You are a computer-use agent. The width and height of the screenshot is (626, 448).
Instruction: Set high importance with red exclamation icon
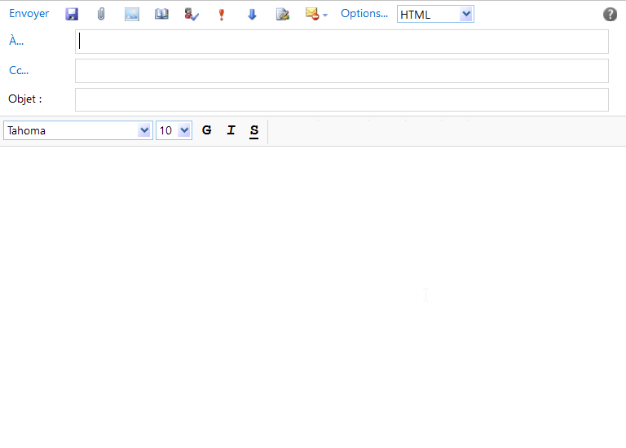pos(222,15)
